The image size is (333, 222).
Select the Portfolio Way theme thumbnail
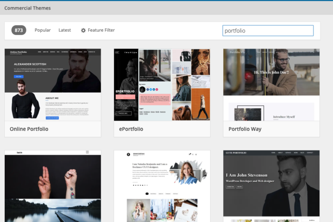click(x=271, y=85)
